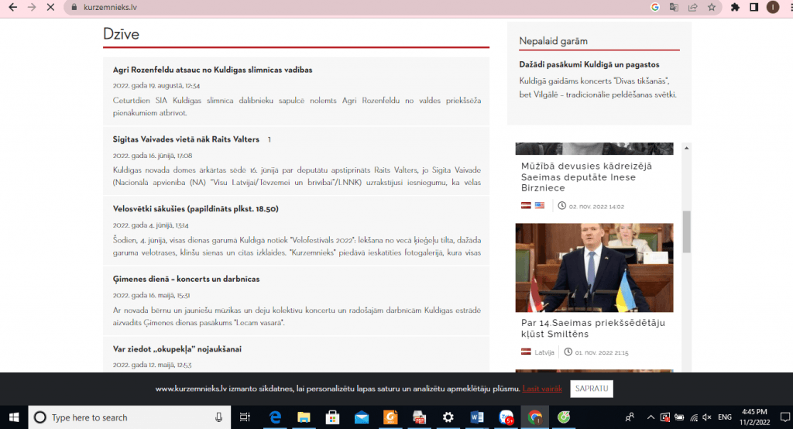Open 'Velosvētki sākušies' article headline
This screenshot has width=793, height=429.
[x=195, y=209]
